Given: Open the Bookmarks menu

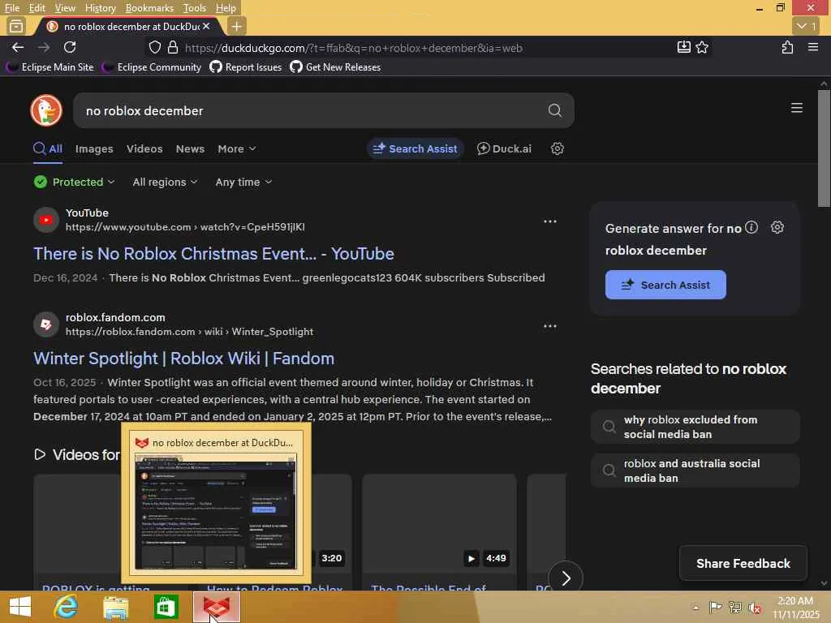Looking at the screenshot, I should [149, 8].
